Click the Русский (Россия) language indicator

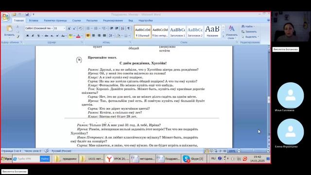61,151
